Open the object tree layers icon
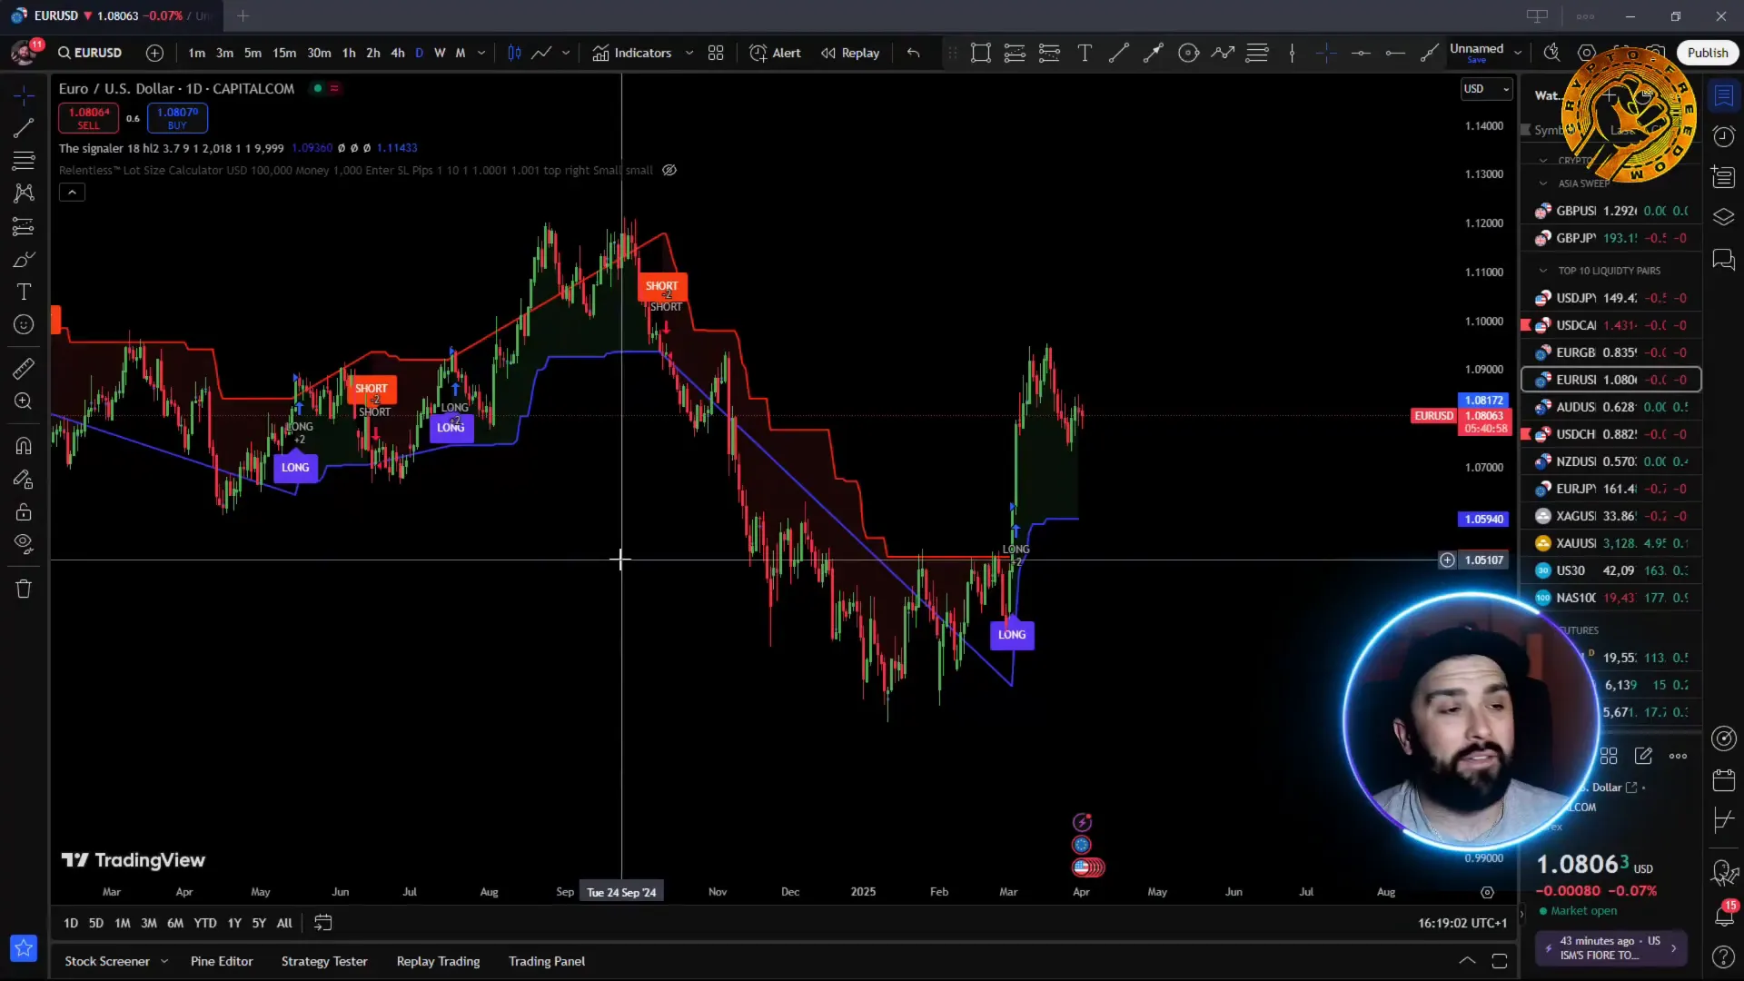This screenshot has width=1744, height=981. pos(1723,217)
